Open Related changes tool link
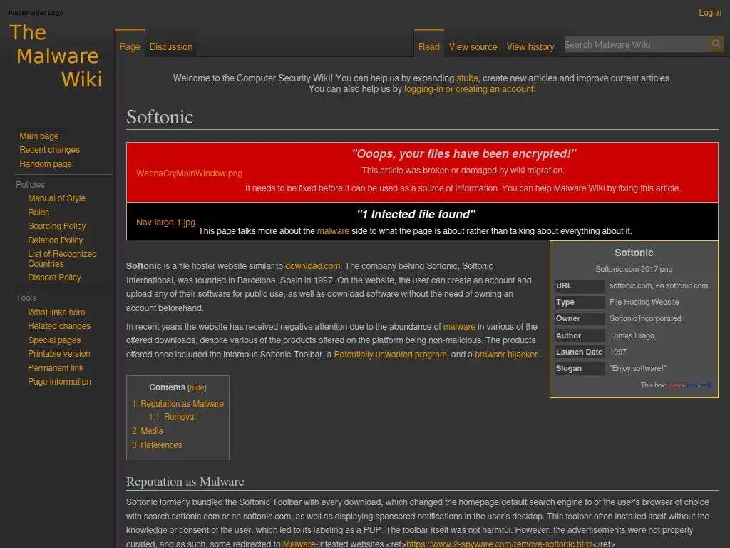730x548 pixels. 59,325
